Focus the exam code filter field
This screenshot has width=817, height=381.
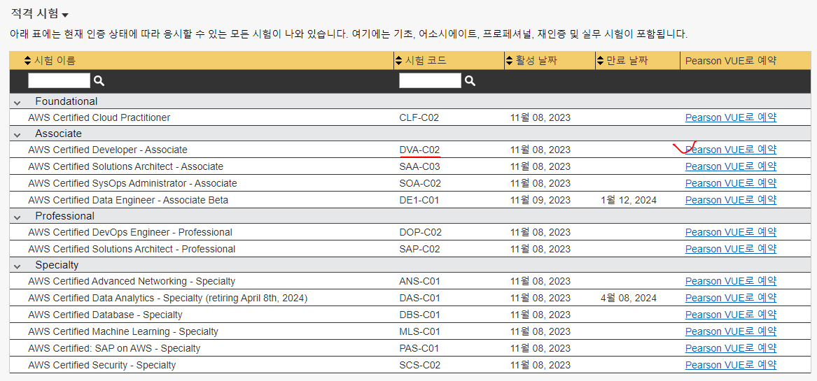(430, 80)
